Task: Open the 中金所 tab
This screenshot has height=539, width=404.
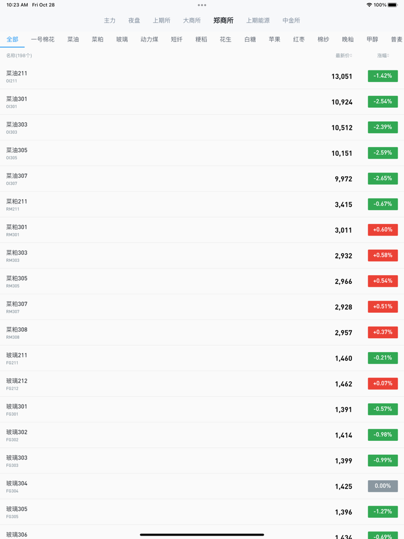Action: pyautogui.click(x=291, y=21)
